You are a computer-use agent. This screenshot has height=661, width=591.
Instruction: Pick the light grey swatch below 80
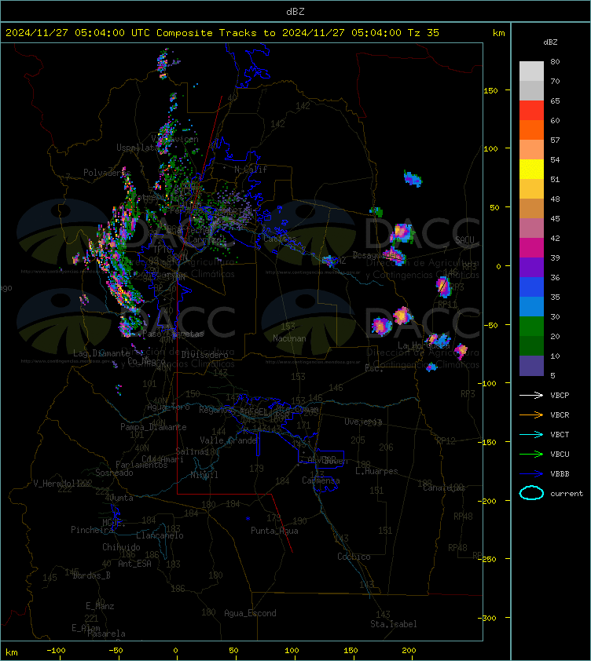point(531,71)
